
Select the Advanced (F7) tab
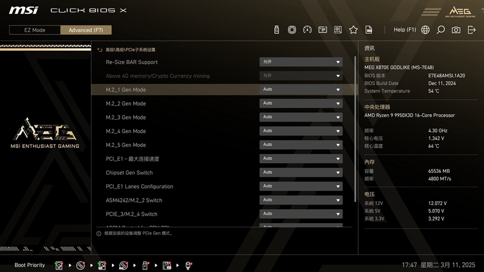[x=86, y=30]
